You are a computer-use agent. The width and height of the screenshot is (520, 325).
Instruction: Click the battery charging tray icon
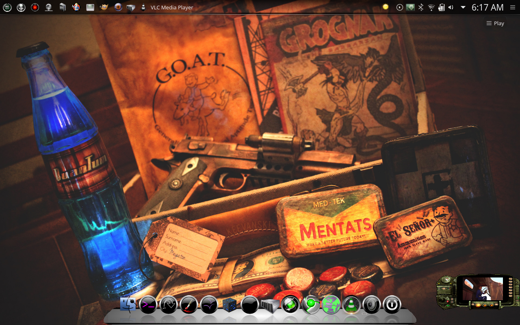(x=441, y=7)
